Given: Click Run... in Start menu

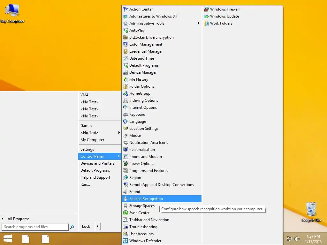Looking at the screenshot, I should click(100, 184).
